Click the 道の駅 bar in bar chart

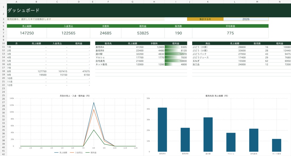(x=208, y=134)
